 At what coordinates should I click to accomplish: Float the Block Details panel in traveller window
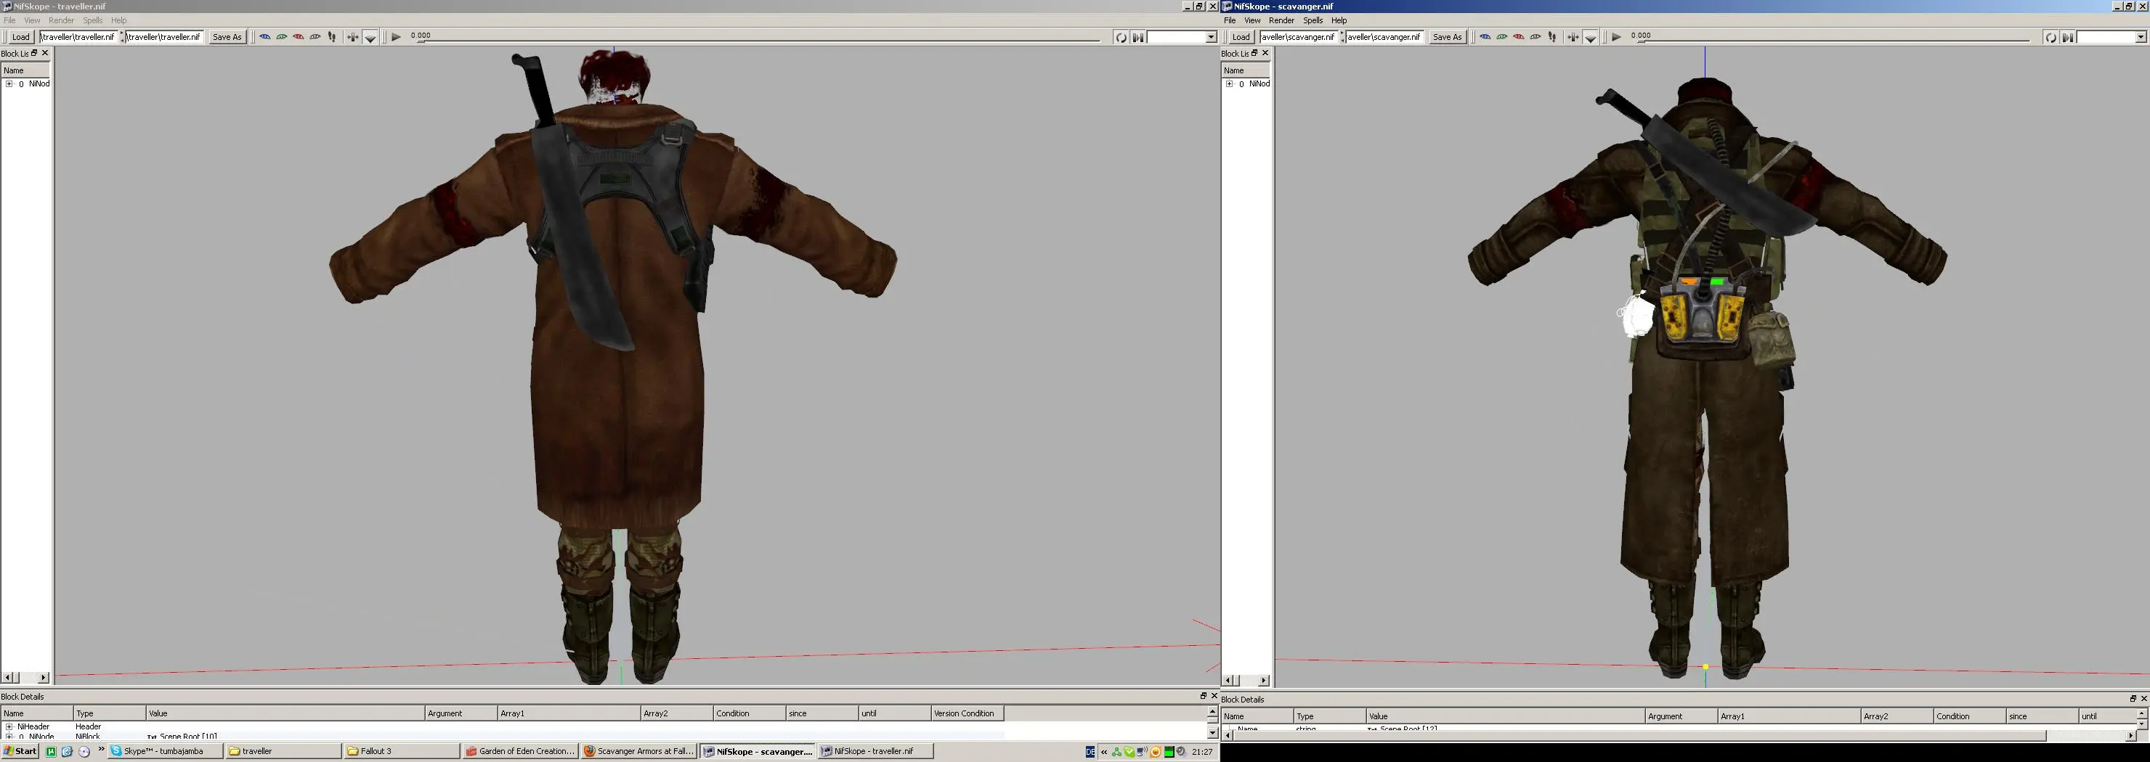pos(1204,695)
